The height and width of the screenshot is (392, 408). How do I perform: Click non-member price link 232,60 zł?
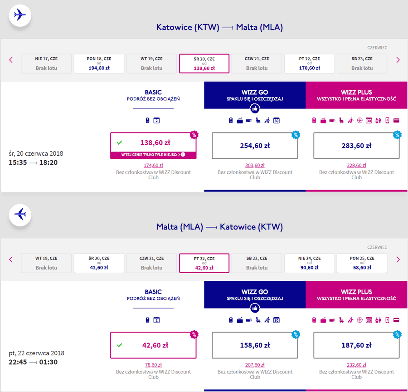coord(356,365)
